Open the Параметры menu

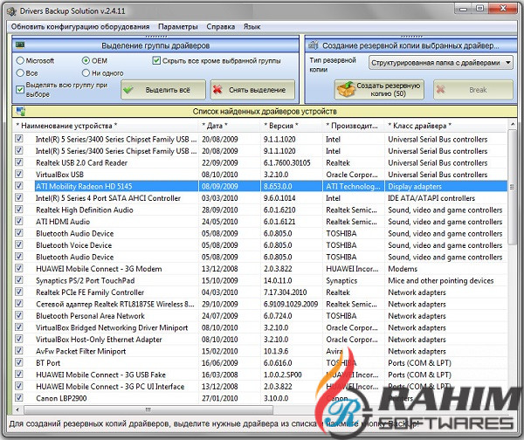coord(178,27)
